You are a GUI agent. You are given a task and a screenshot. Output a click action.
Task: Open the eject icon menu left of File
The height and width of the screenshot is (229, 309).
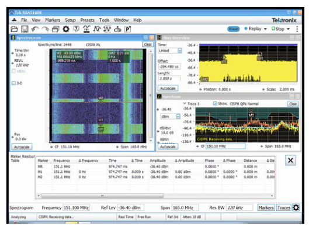click(14, 20)
